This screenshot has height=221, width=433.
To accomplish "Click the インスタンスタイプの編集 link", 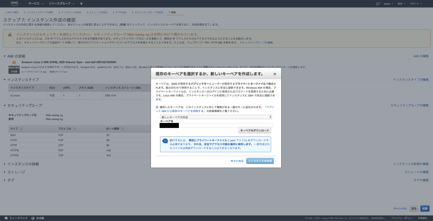I will click(x=411, y=80).
